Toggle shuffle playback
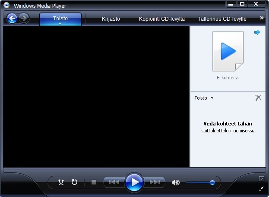This screenshot has width=269, height=197. [x=61, y=182]
